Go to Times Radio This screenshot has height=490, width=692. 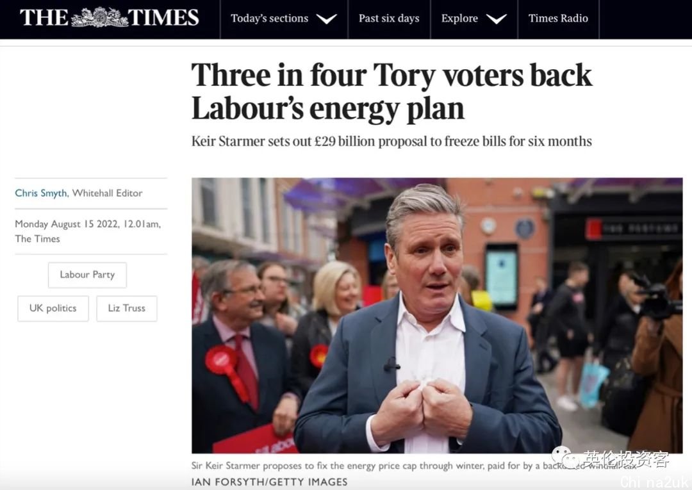click(558, 19)
